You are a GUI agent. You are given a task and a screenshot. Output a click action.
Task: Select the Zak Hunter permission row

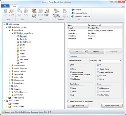95,31
